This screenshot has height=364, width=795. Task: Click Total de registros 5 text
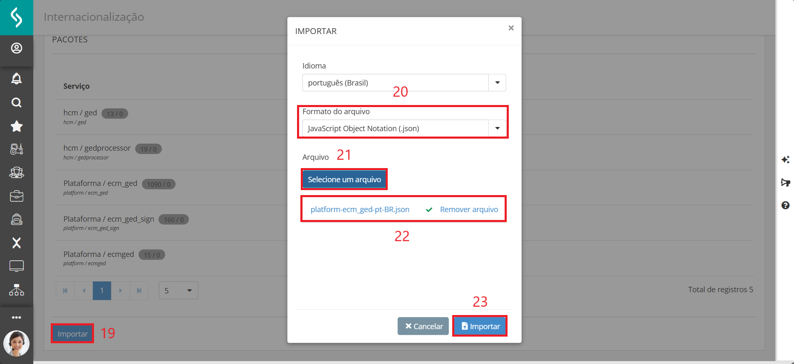pos(721,289)
